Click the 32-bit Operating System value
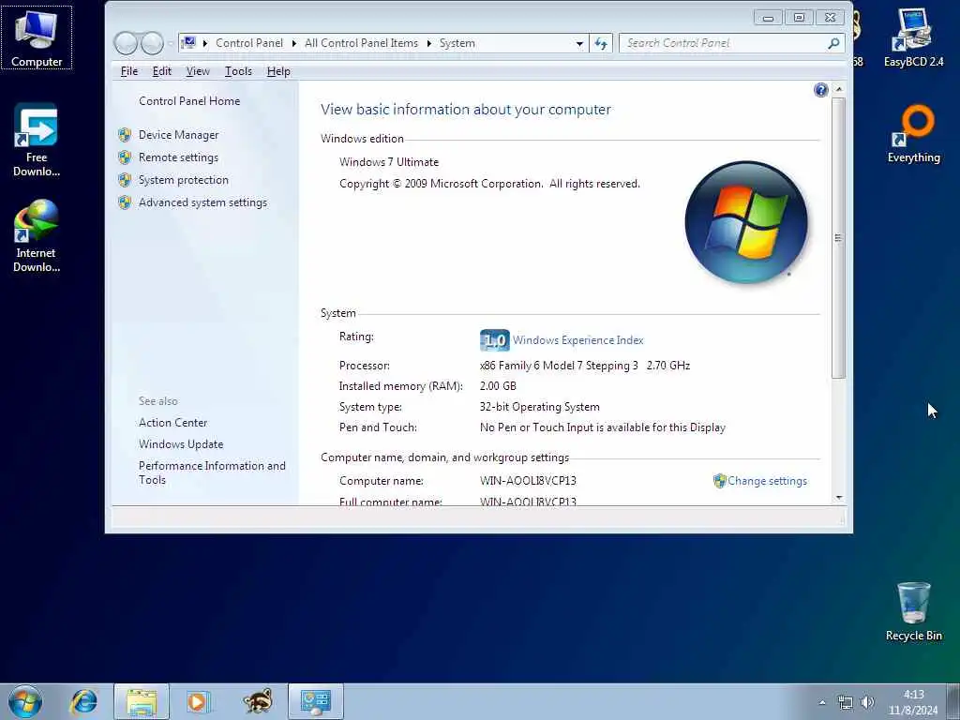Viewport: 960px width, 720px height. pyautogui.click(x=539, y=407)
